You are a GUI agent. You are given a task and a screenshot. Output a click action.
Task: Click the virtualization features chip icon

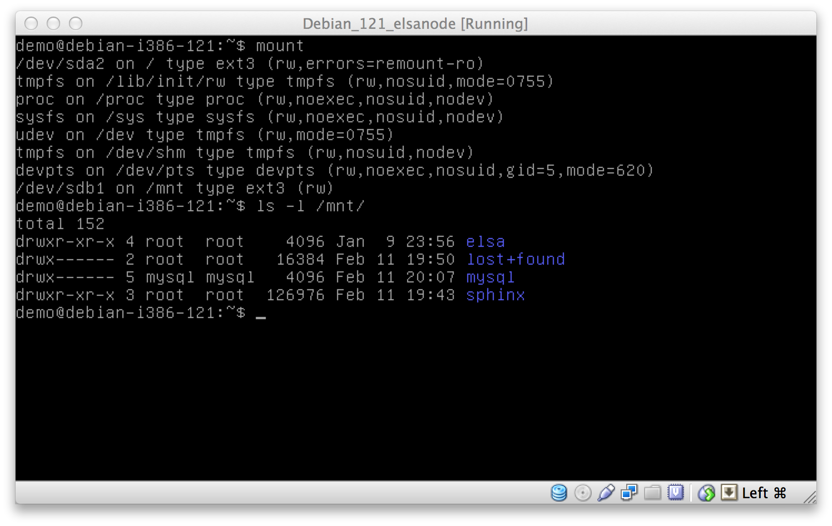(675, 493)
